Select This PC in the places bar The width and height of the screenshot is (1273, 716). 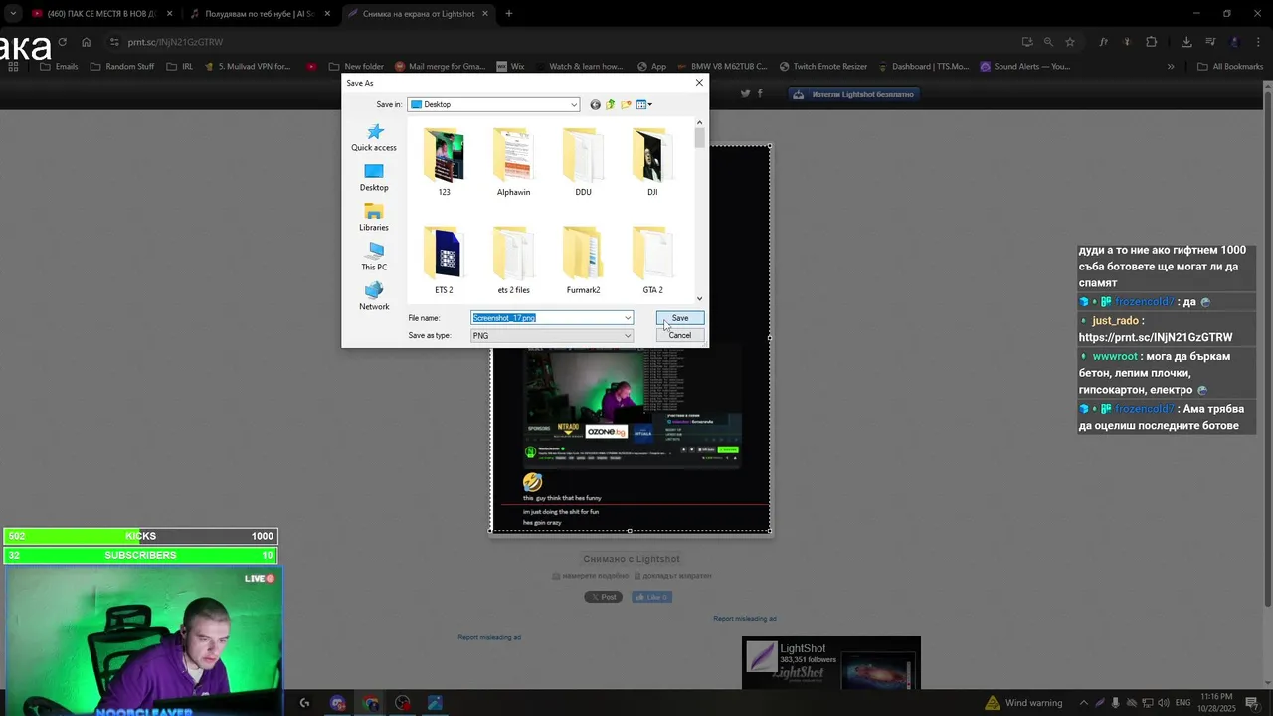pyautogui.click(x=374, y=258)
